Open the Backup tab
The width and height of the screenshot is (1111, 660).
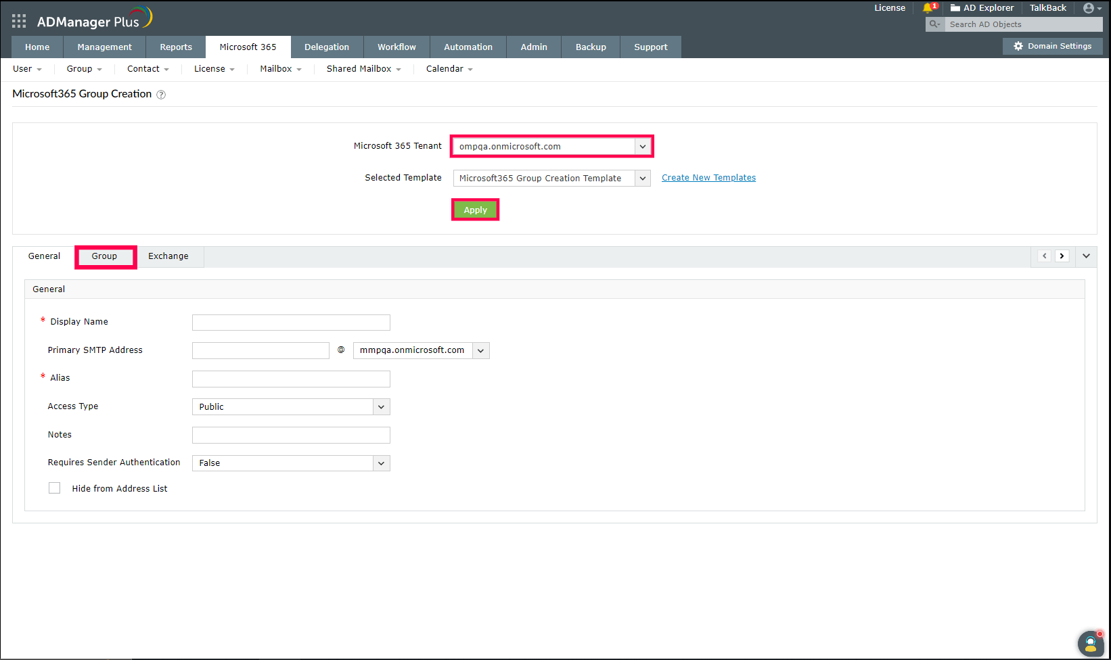click(x=591, y=47)
